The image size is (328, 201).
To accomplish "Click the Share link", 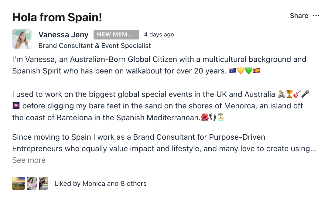I will pyautogui.click(x=299, y=16).
